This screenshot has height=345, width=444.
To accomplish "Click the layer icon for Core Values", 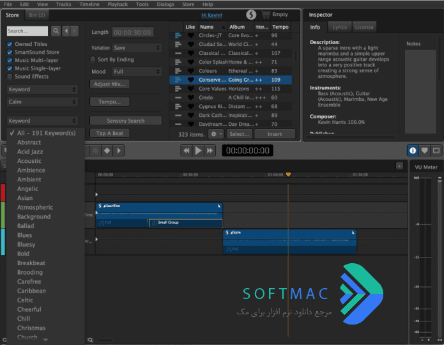I will [178, 89].
